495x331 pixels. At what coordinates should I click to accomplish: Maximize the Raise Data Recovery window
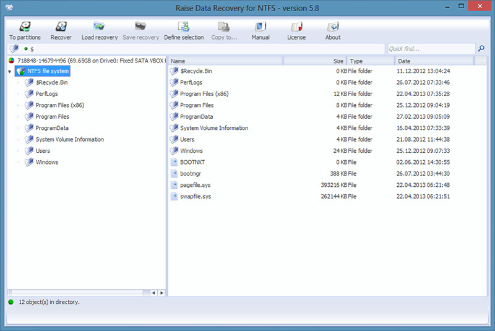pyautogui.click(x=461, y=6)
